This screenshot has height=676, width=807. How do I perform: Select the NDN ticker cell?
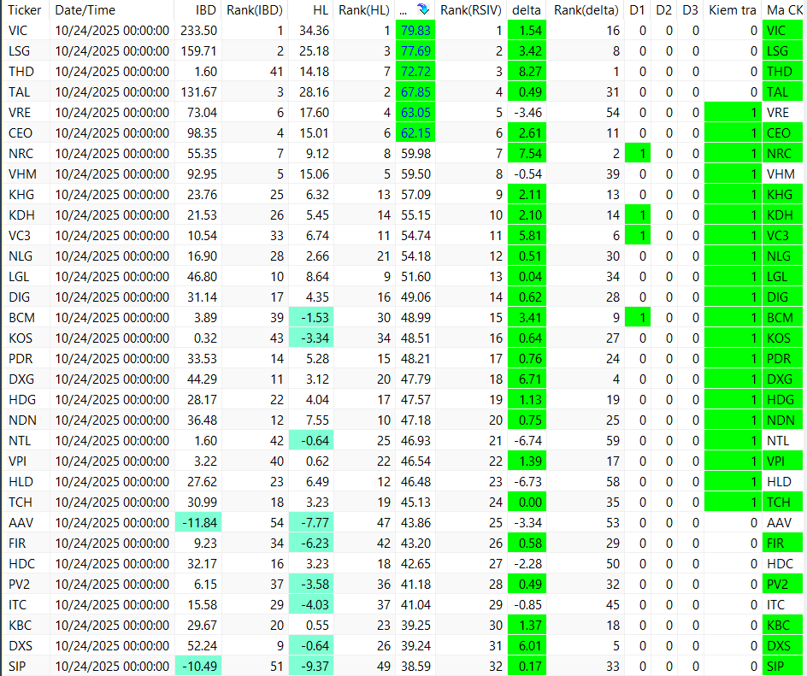(27, 420)
